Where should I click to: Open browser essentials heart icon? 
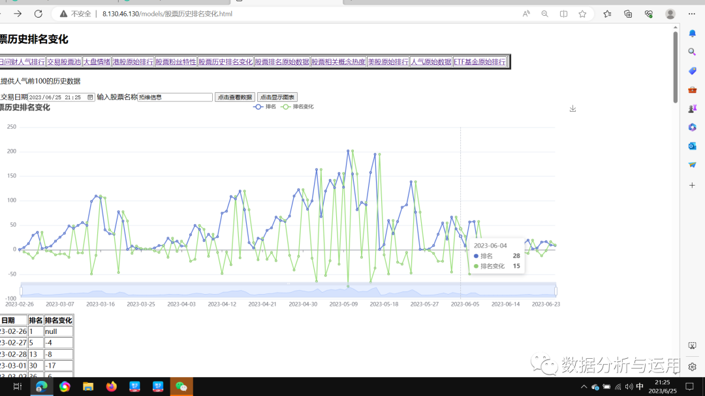648,14
